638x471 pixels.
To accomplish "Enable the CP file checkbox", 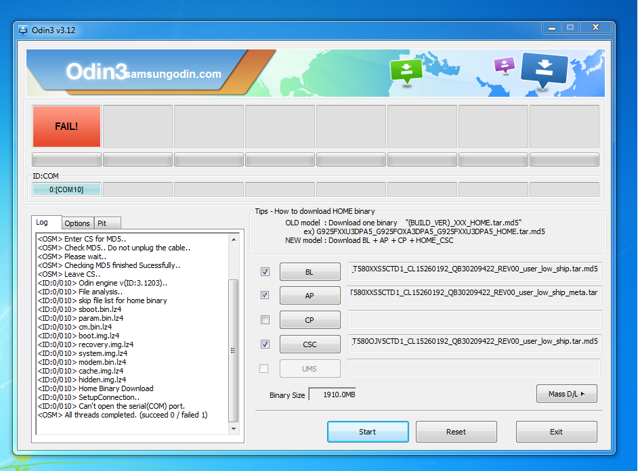I will pyautogui.click(x=265, y=319).
